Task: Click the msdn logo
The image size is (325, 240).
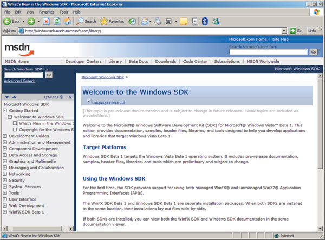Action: [x=19, y=50]
